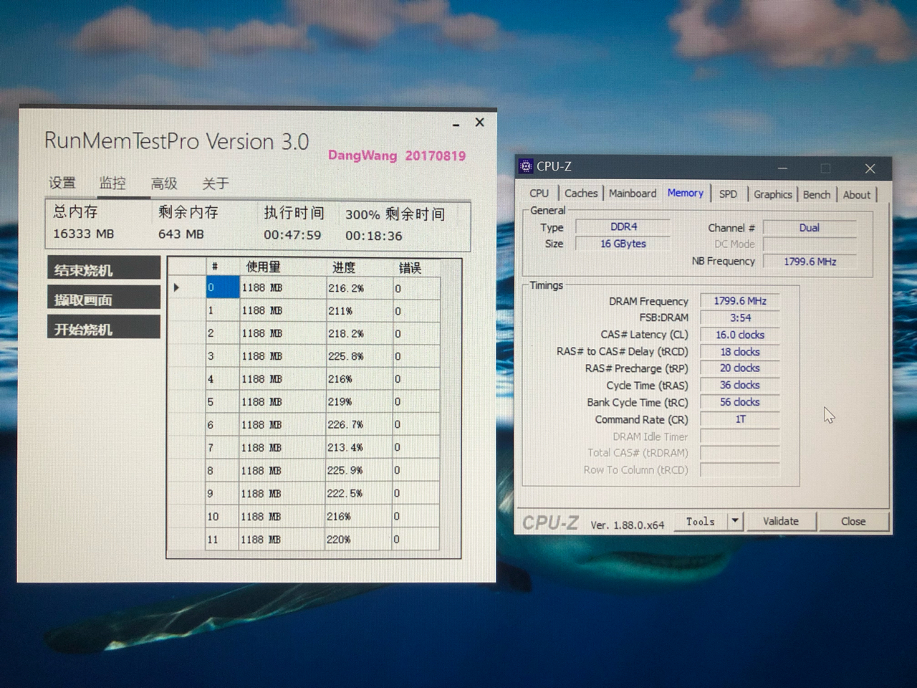This screenshot has height=688, width=917.
Task: Close the RunMemTestPro window
Action: click(480, 123)
